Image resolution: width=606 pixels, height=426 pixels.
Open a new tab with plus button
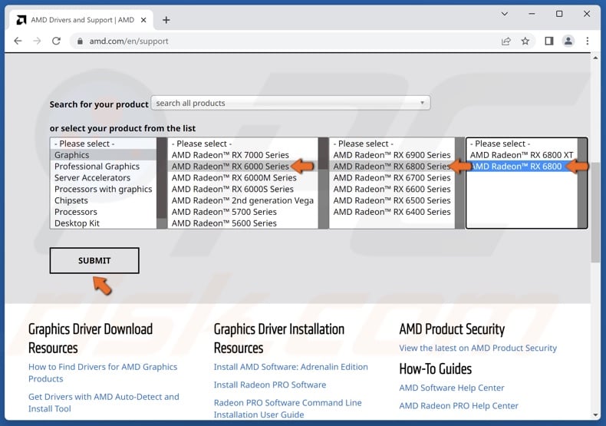pos(166,20)
